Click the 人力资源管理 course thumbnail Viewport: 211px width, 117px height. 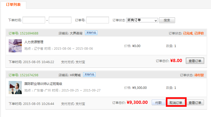click(15, 46)
